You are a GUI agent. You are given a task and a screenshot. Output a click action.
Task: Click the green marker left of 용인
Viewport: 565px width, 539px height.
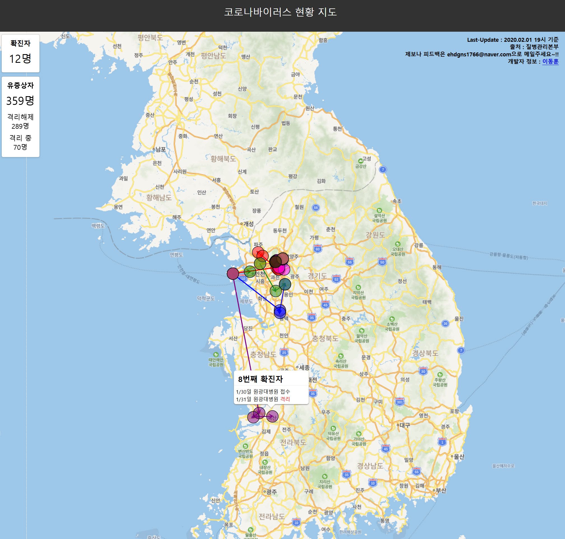tap(275, 291)
